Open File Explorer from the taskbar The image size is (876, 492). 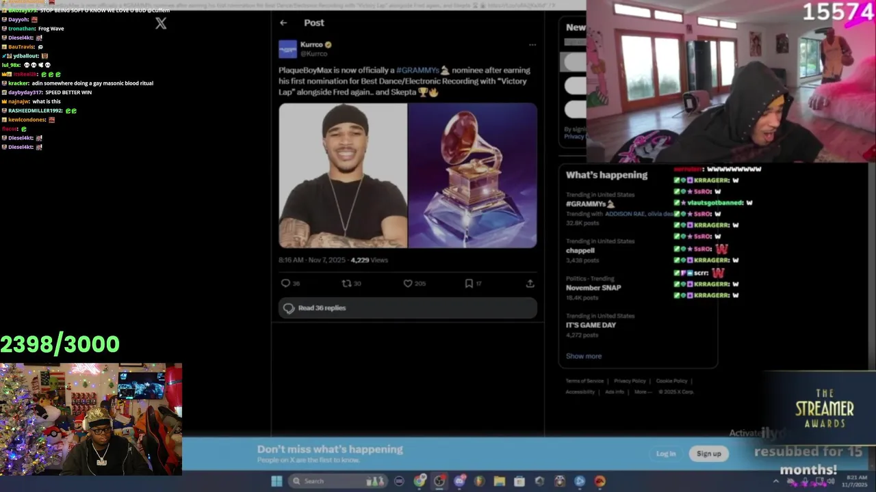[x=500, y=481]
